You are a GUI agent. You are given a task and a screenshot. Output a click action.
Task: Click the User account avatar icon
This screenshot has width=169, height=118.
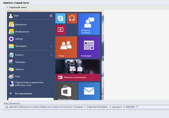11,16
